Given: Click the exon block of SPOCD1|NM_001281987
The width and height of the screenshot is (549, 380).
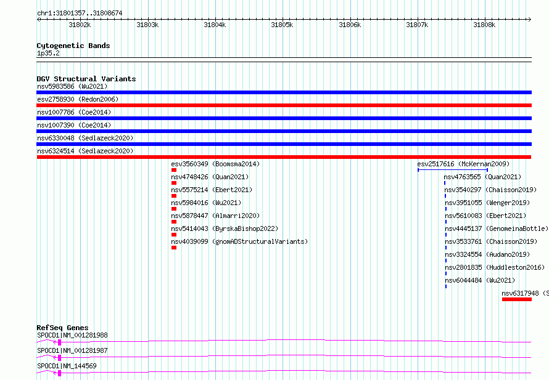Looking at the screenshot, I should click(59, 358).
